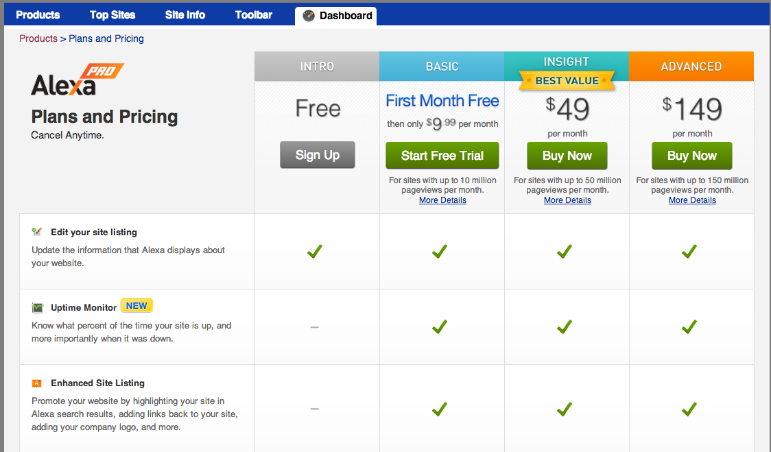Click the Edit your site listing title
The height and width of the screenshot is (452, 771).
click(94, 232)
